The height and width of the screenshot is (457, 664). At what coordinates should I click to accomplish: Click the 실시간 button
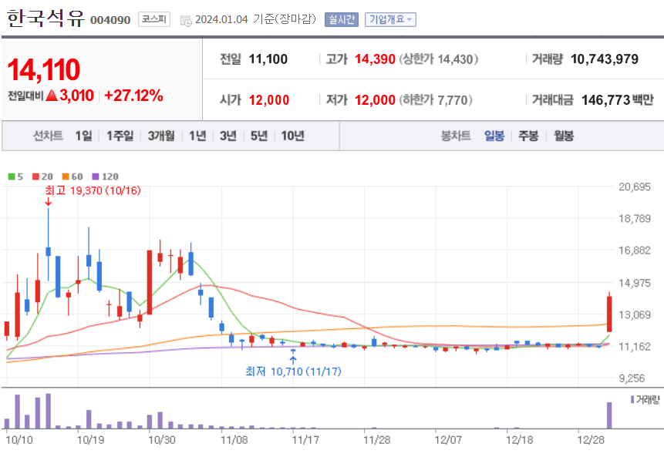[342, 20]
